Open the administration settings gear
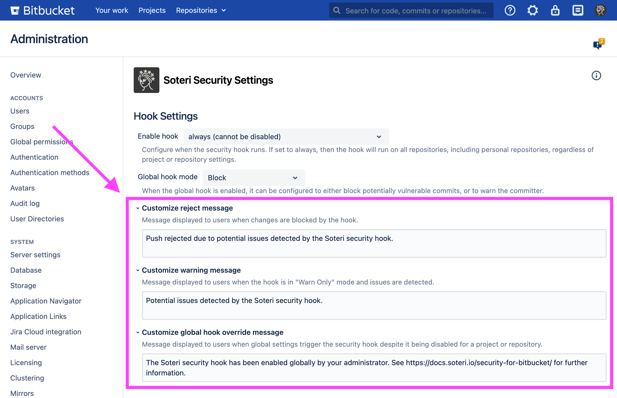This screenshot has height=398, width=617. 532,10
